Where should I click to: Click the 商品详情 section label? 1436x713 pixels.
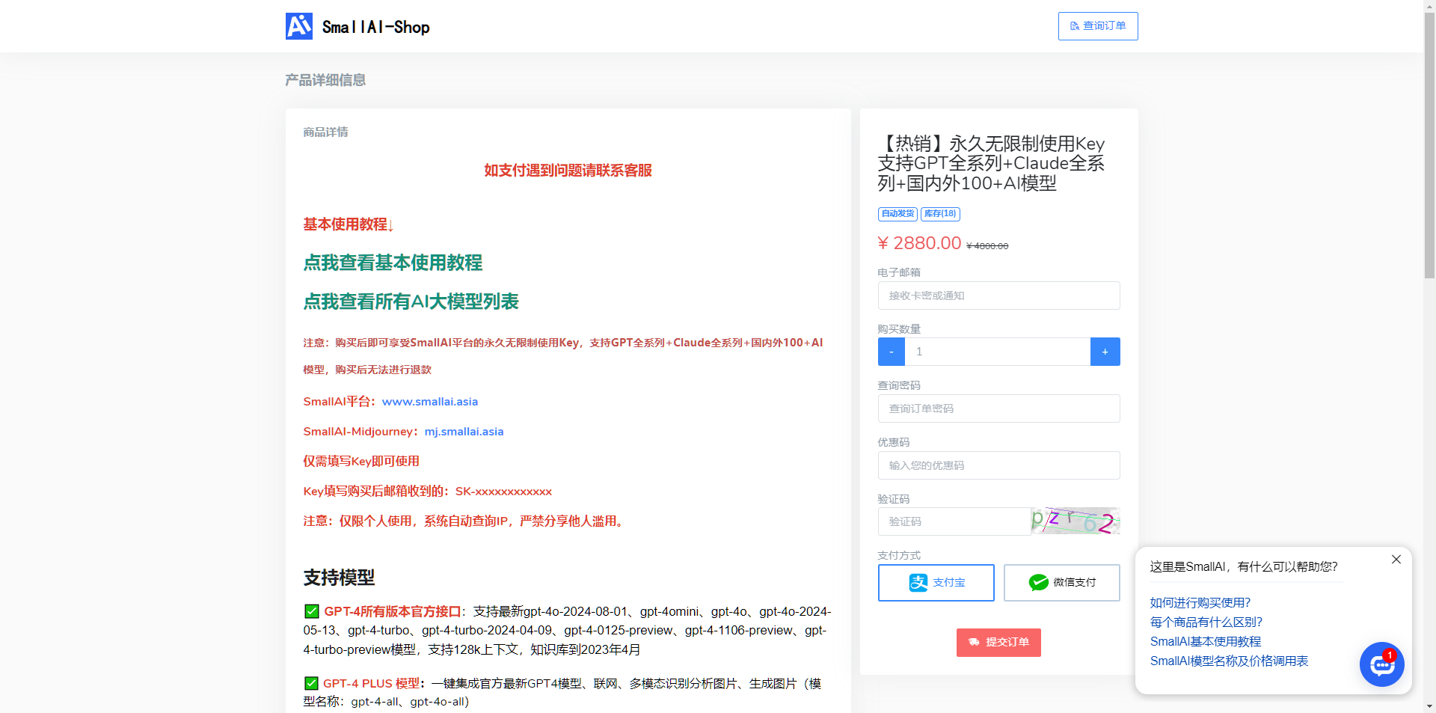(325, 132)
